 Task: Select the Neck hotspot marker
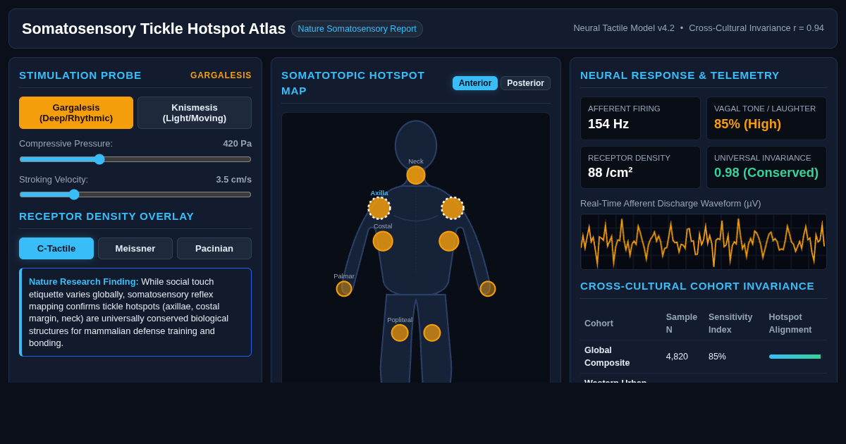pos(416,175)
